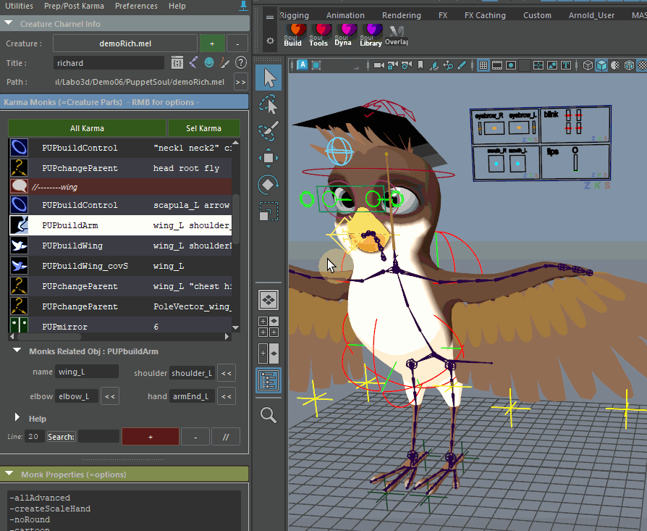Open the Soul Library shelf tool
This screenshot has width=647, height=531.
point(370,35)
